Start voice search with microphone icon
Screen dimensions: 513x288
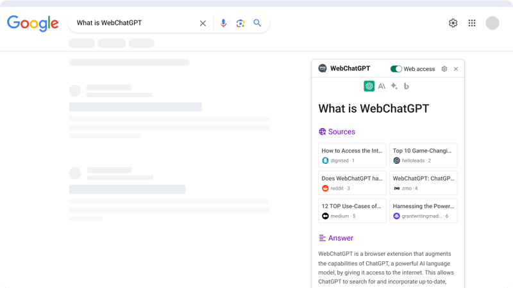(x=223, y=23)
